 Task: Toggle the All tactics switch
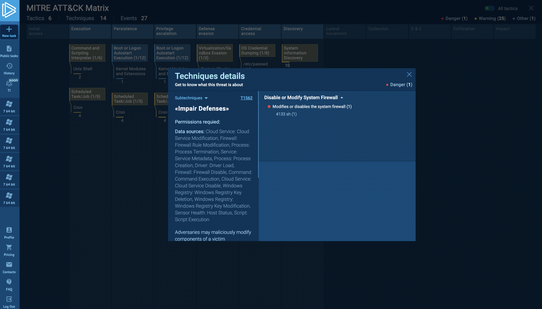[x=489, y=8]
